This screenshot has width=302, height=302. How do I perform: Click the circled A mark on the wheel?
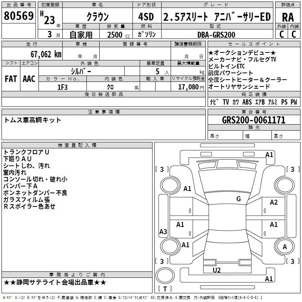coord(285,247)
